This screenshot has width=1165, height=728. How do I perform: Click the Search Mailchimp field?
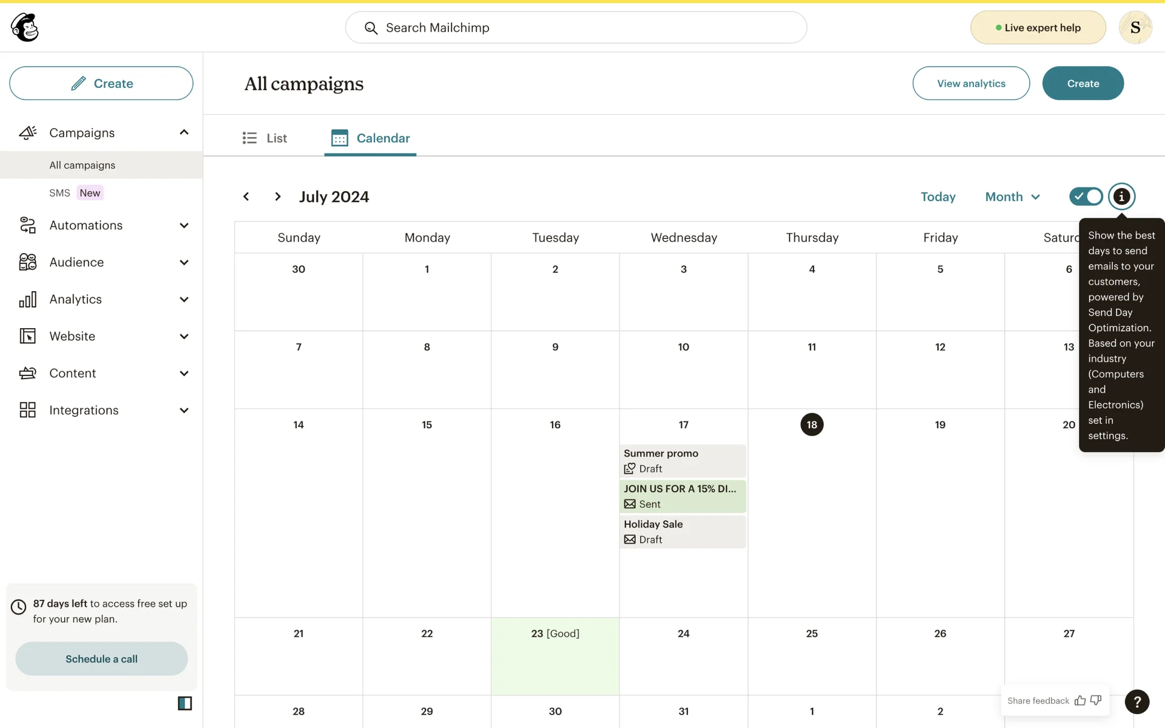[x=576, y=28]
